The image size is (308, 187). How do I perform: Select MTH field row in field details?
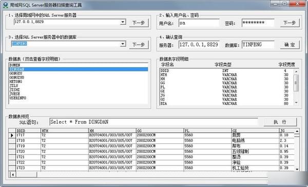point(226,75)
